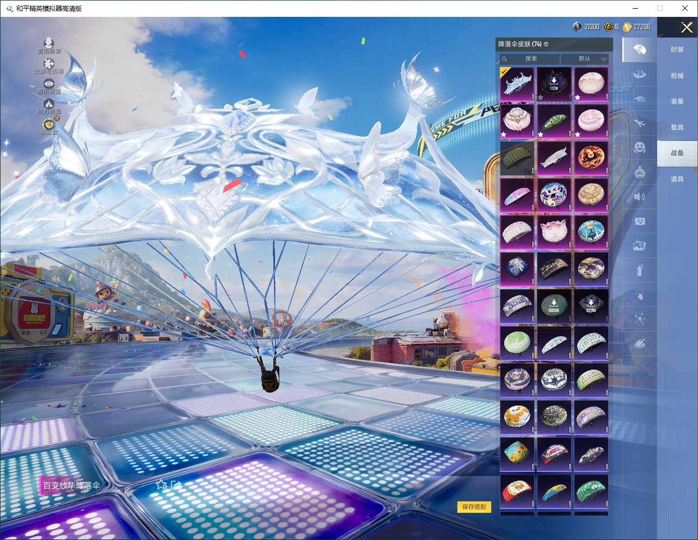Close the warehouse with the golden X
Image resolution: width=698 pixels, height=540 pixels.
tap(687, 27)
